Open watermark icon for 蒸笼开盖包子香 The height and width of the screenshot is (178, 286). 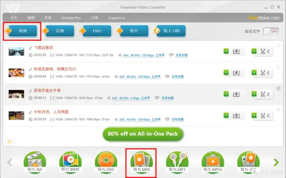pyautogui.click(x=236, y=94)
